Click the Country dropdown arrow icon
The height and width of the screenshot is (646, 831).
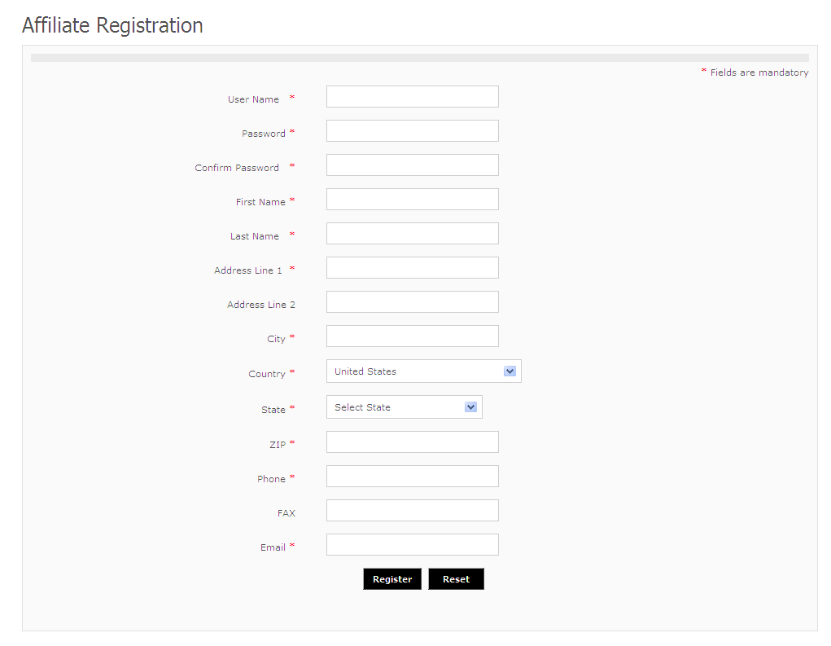tap(510, 371)
